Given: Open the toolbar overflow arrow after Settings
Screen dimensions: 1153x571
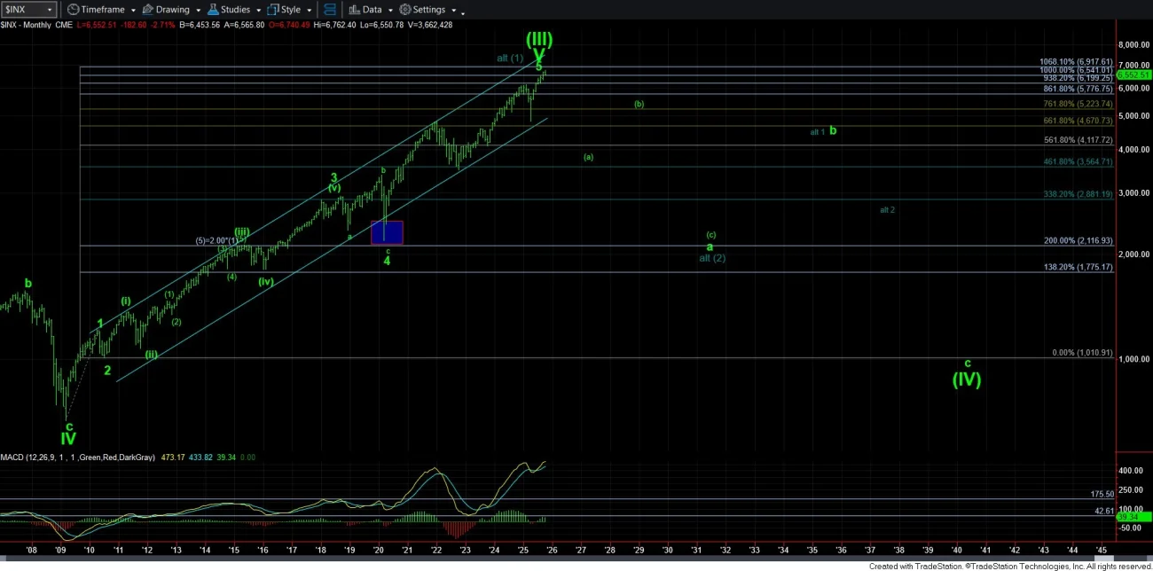Looking at the screenshot, I should tap(463, 12).
